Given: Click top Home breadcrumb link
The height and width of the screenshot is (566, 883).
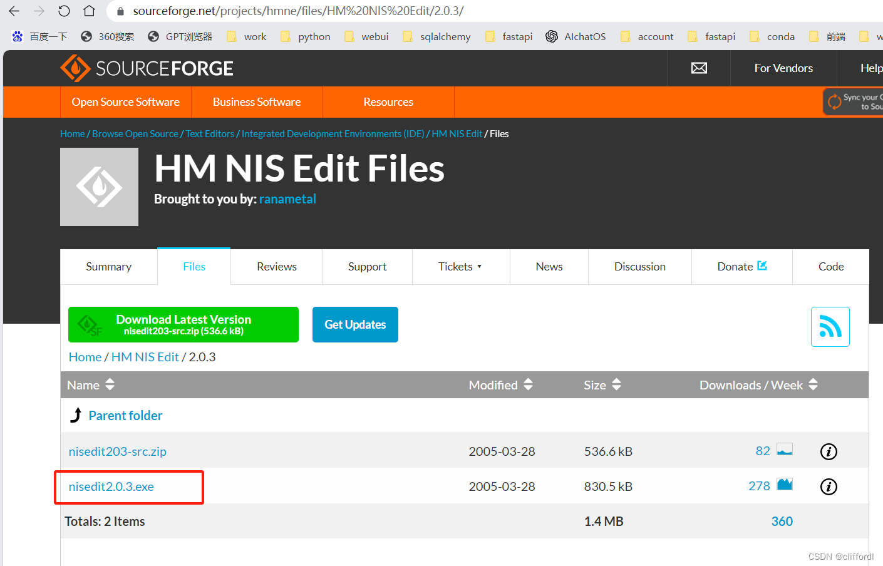Looking at the screenshot, I should coord(73,134).
